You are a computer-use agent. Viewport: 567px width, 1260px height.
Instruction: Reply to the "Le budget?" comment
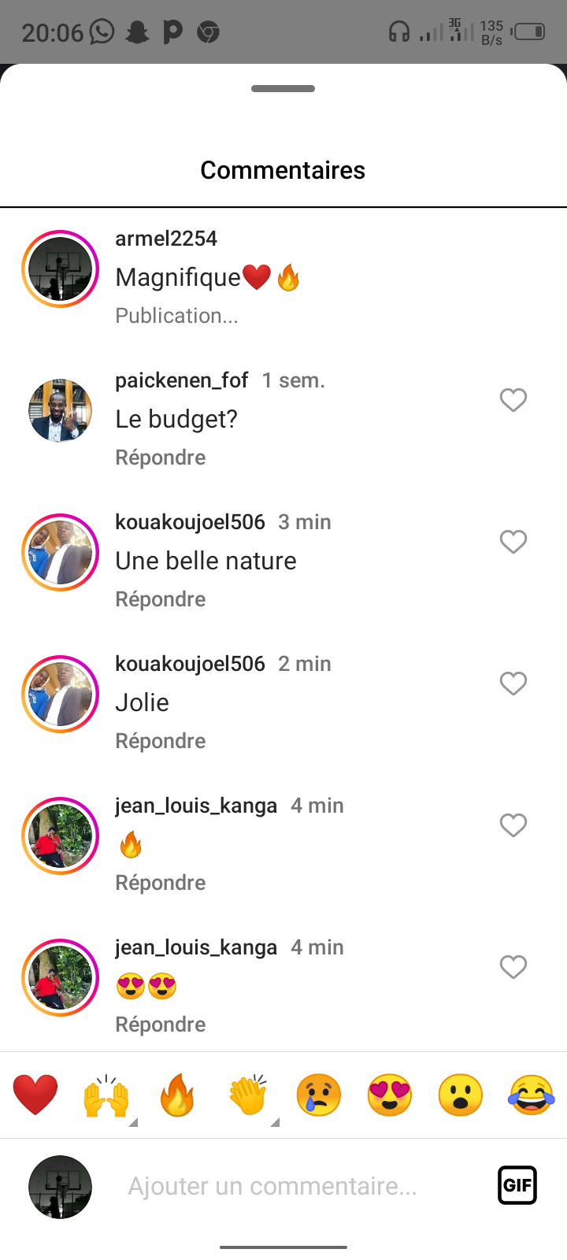click(x=161, y=458)
